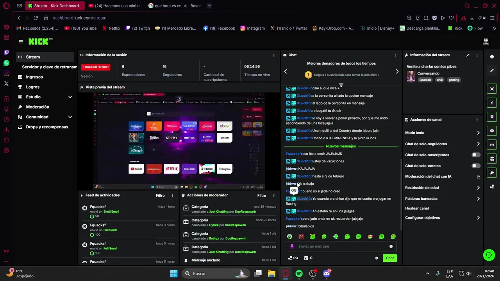The image size is (500, 281).
Task: Click the pencil icon in right rail
Action: (492, 71)
